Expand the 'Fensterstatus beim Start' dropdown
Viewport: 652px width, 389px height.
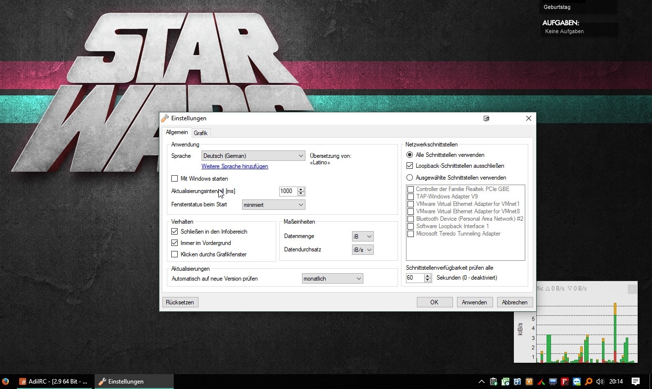click(x=273, y=205)
